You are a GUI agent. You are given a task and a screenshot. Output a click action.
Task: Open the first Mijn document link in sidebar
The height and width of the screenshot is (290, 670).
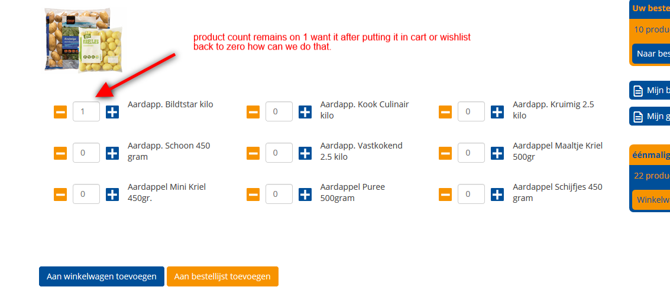coord(650,90)
